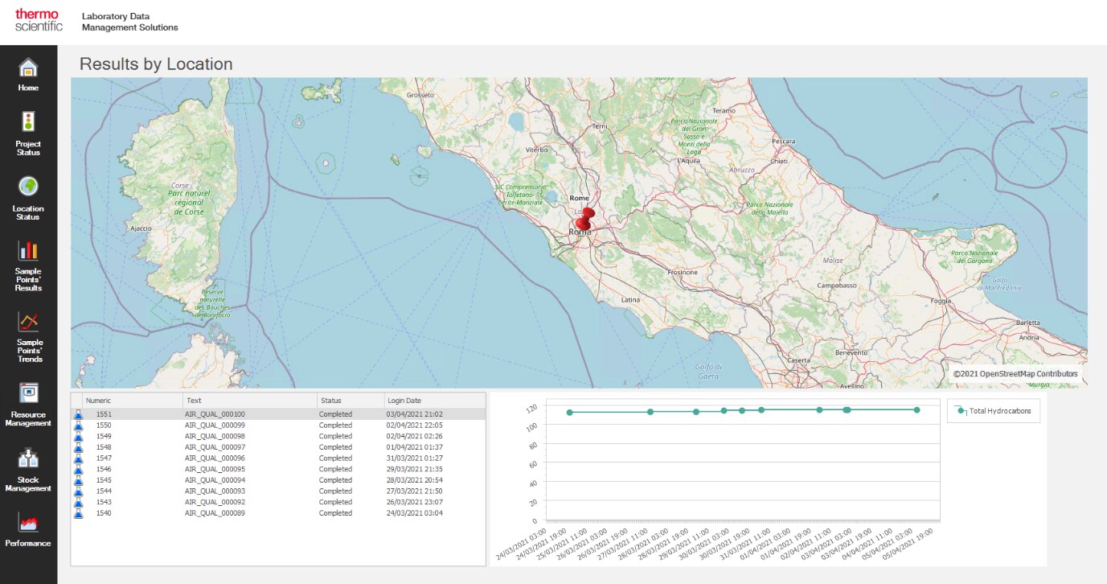Viewport: 1107px width, 584px height.
Task: Open Performance chart icon
Action: (28, 524)
